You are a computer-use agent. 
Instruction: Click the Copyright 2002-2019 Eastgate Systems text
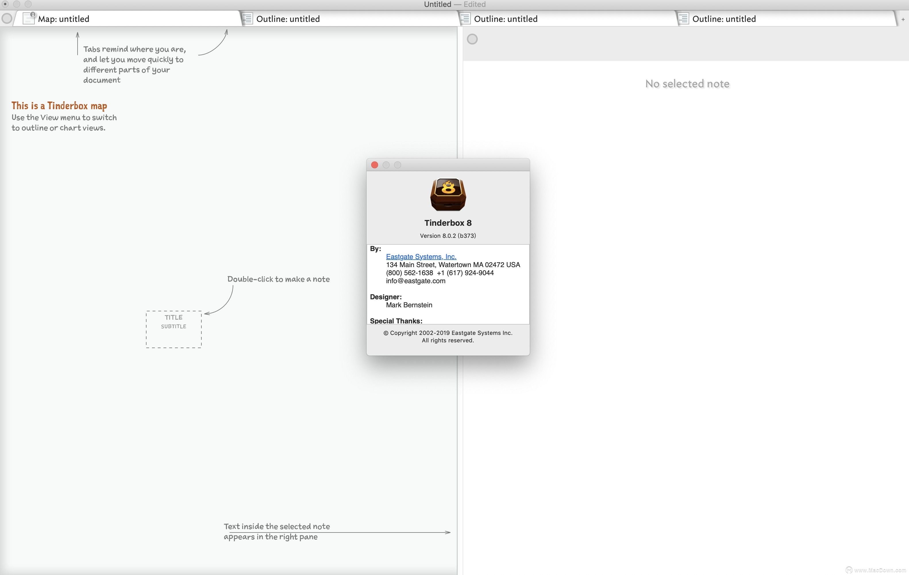coord(448,337)
